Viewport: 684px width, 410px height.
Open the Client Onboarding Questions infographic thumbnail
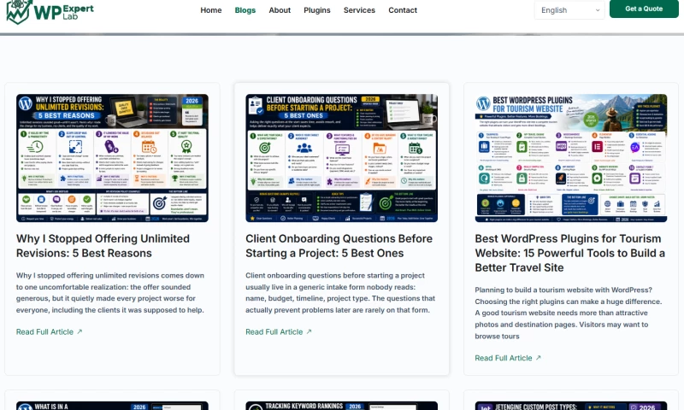point(341,158)
